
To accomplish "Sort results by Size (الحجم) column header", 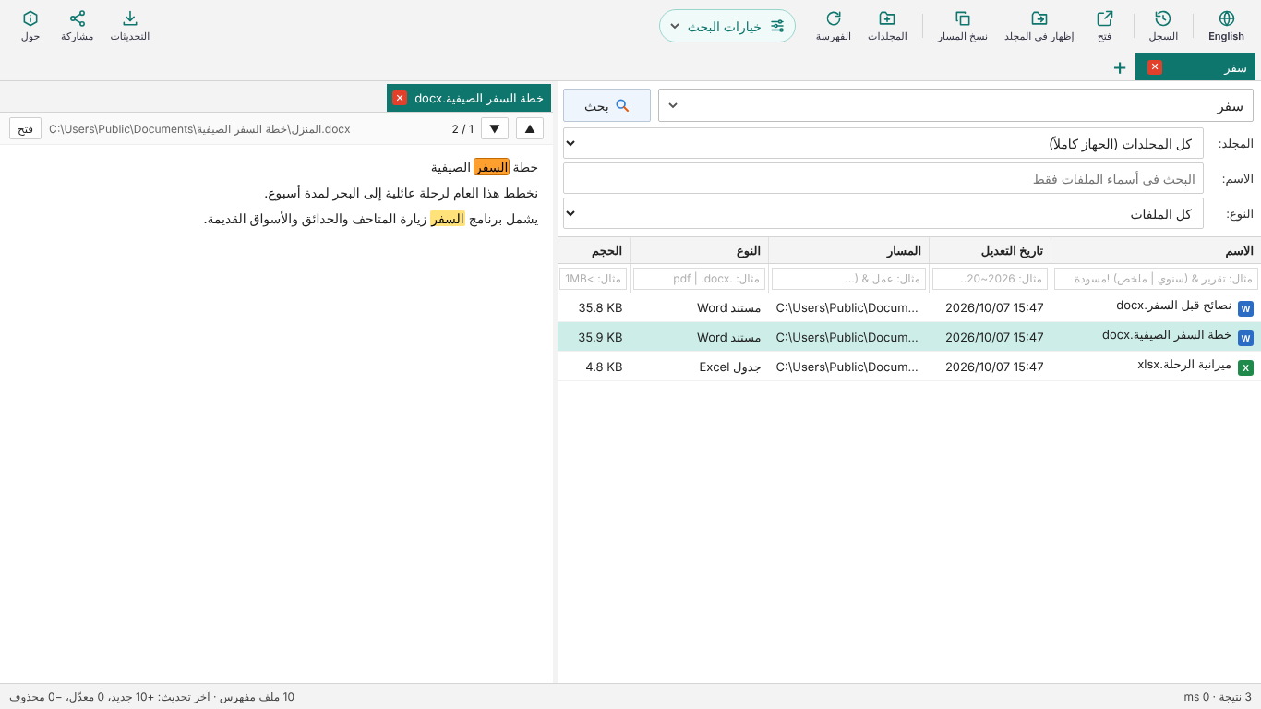I will point(594,250).
